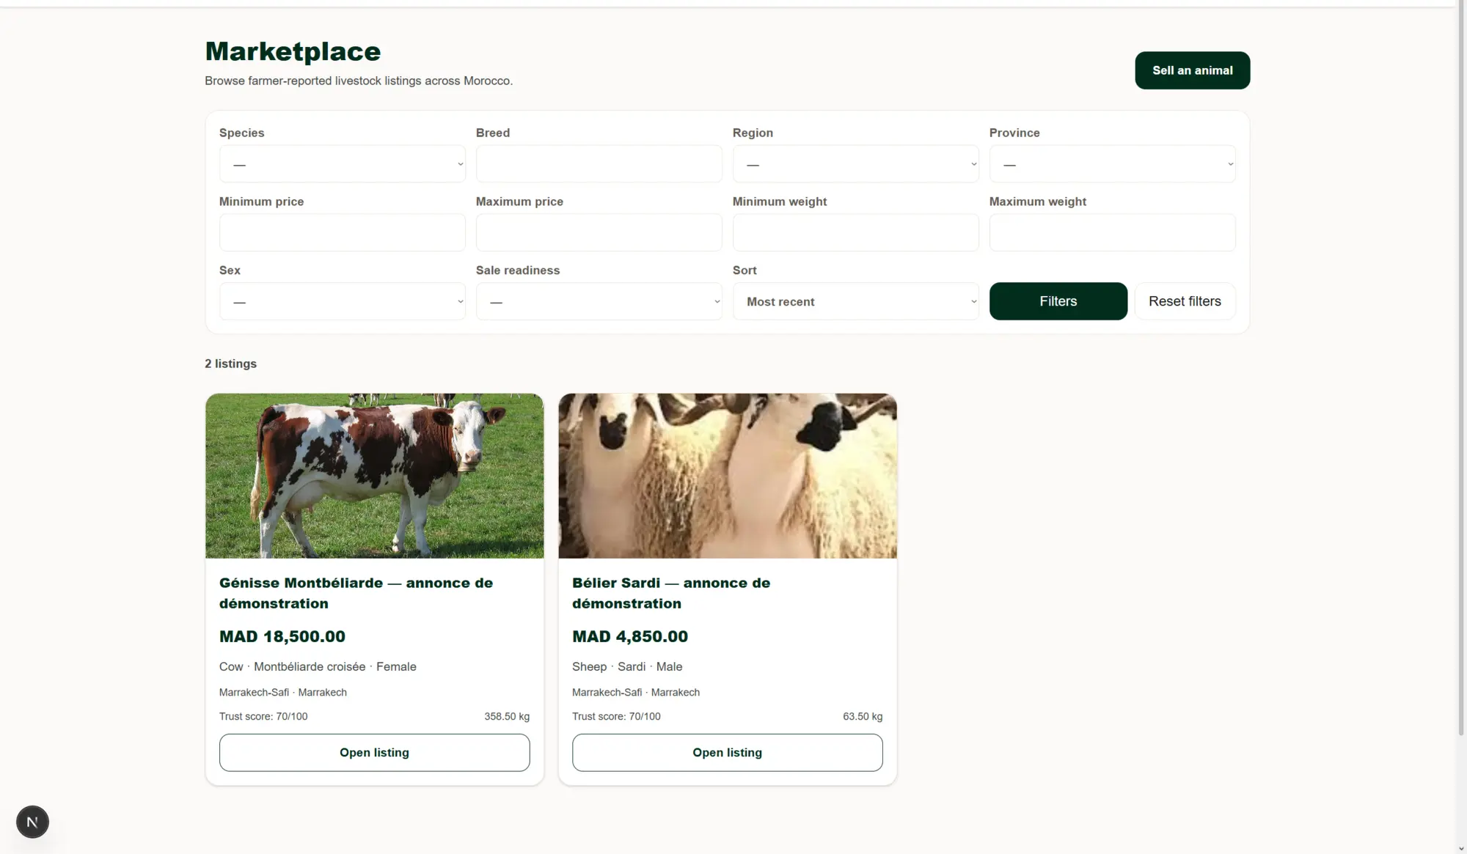Click the Sell an animal button
The height and width of the screenshot is (854, 1467).
coord(1192,70)
